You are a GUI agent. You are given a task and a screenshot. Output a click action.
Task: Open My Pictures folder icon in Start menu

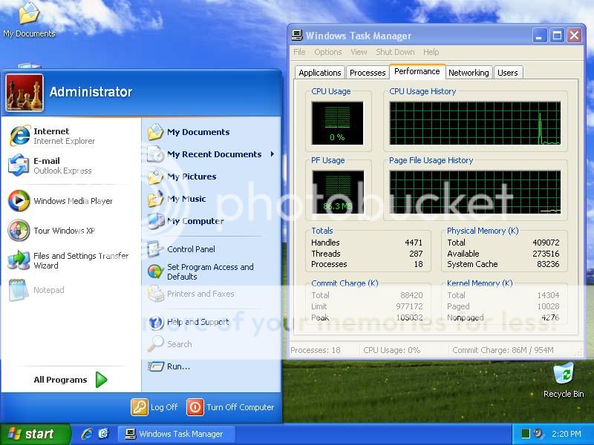pos(155,177)
